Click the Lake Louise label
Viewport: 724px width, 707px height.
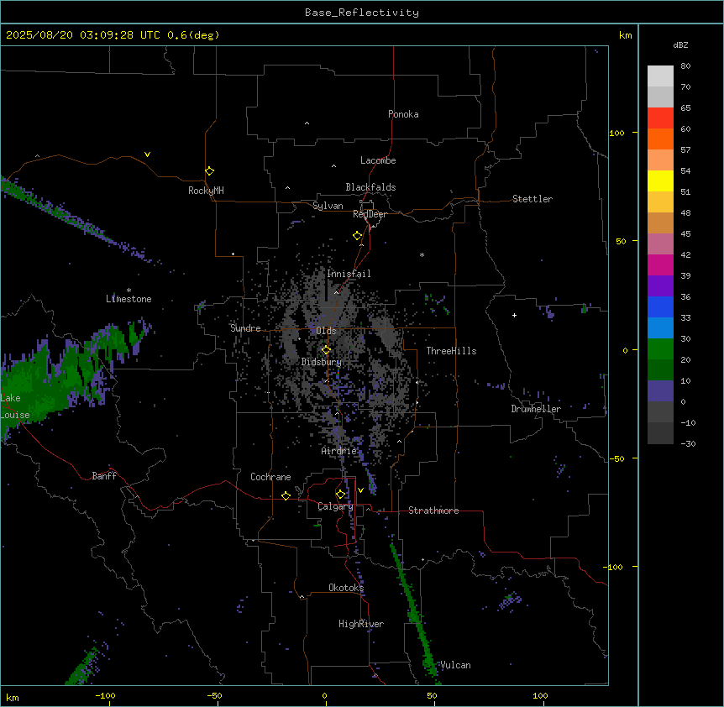click(13, 406)
